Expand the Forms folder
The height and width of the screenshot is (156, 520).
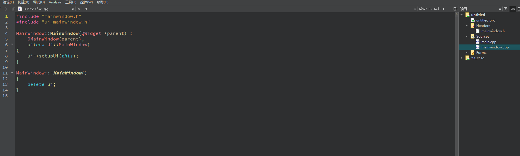tap(467, 52)
